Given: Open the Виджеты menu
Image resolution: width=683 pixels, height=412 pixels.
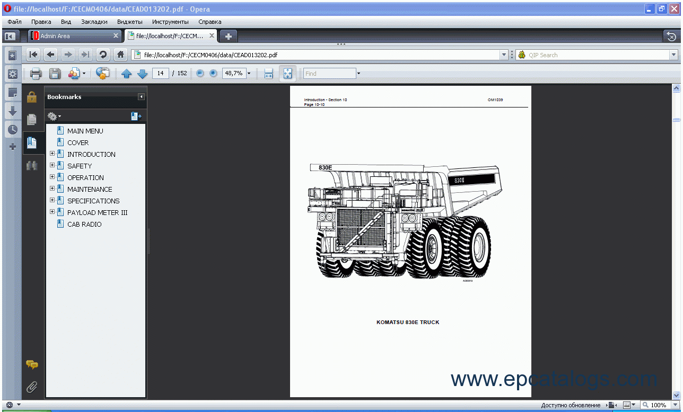Looking at the screenshot, I should [x=129, y=22].
